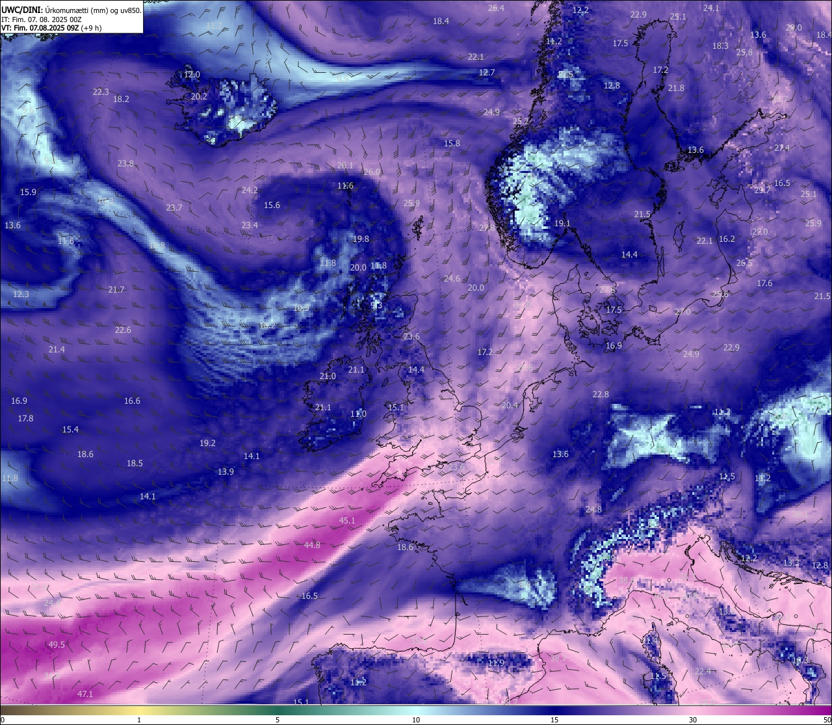
Task: Click the 17.8 value label
Action: [25, 418]
